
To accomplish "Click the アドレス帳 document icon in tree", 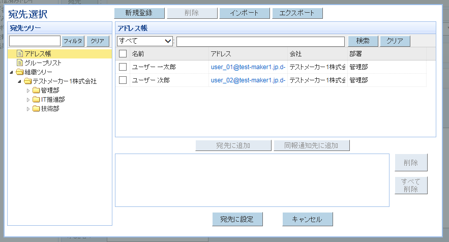I will tap(20, 54).
